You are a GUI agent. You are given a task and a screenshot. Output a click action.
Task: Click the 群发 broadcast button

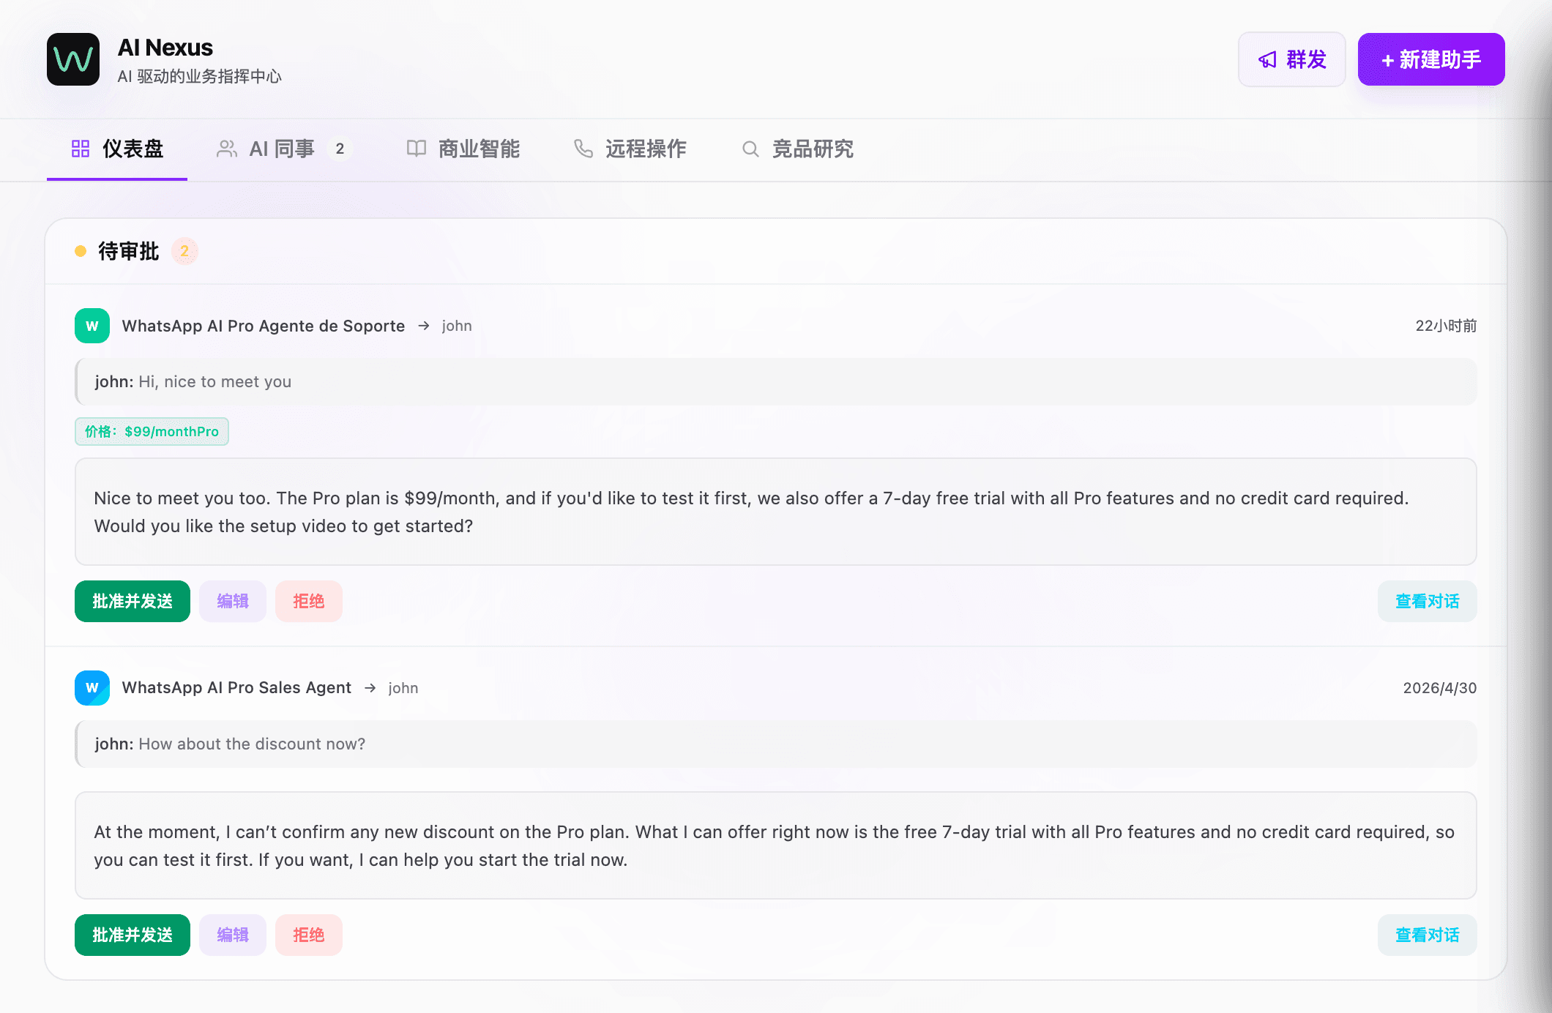[1292, 59]
